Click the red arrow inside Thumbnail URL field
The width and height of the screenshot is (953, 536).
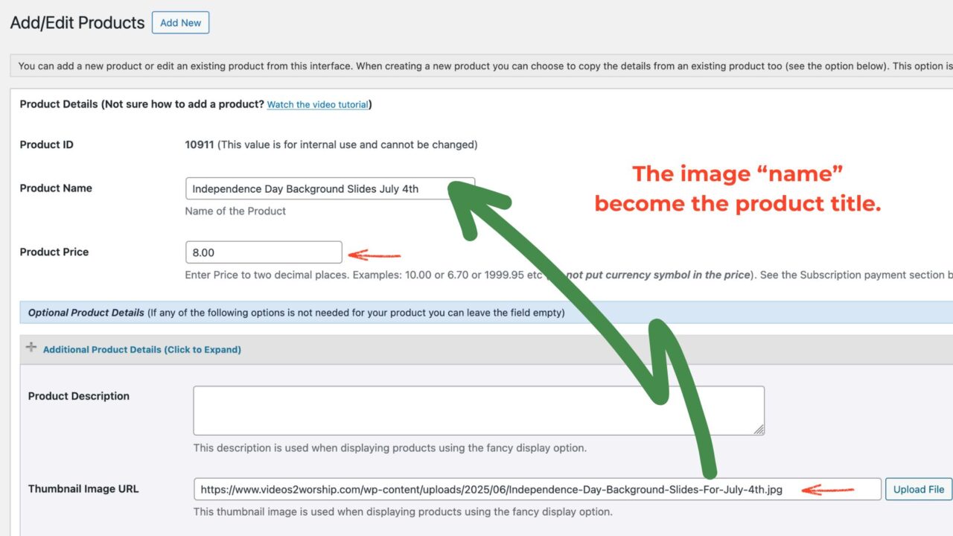click(827, 490)
